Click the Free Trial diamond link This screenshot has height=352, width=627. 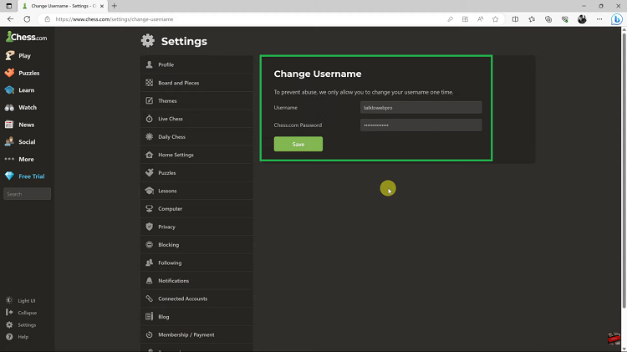coord(25,176)
